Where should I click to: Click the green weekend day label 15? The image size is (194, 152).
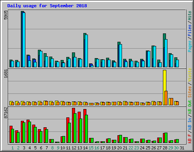click(x=91, y=148)
